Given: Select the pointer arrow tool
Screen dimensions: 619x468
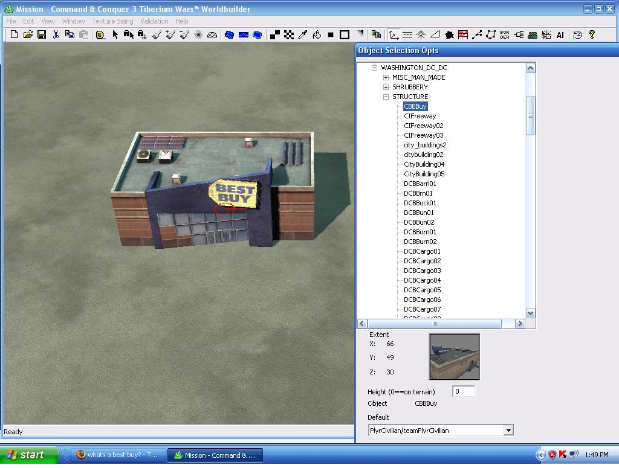Looking at the screenshot, I should [x=115, y=34].
